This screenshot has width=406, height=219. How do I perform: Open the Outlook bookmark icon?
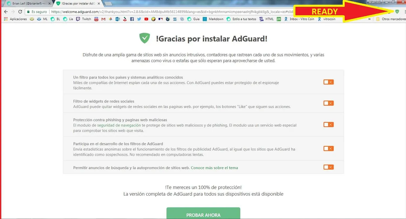pyautogui.click(x=117, y=19)
